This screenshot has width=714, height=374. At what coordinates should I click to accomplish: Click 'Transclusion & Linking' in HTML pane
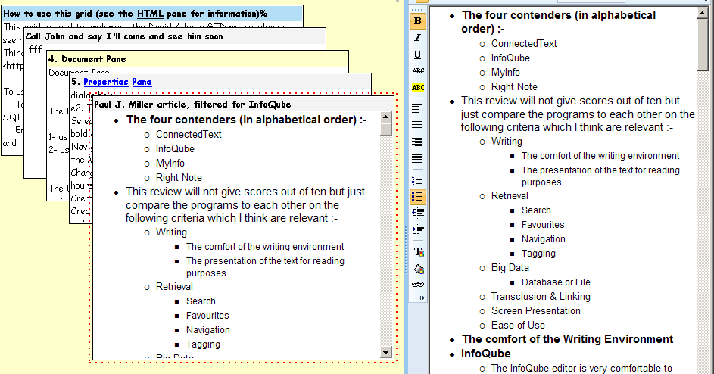pyautogui.click(x=541, y=297)
